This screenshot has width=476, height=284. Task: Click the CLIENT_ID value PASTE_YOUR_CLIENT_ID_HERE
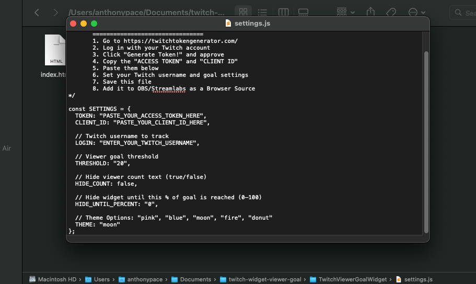click(160, 123)
